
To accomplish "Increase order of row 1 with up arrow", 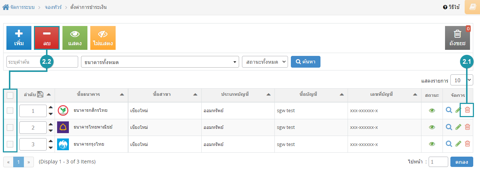I will pyautogui.click(x=51, y=108).
